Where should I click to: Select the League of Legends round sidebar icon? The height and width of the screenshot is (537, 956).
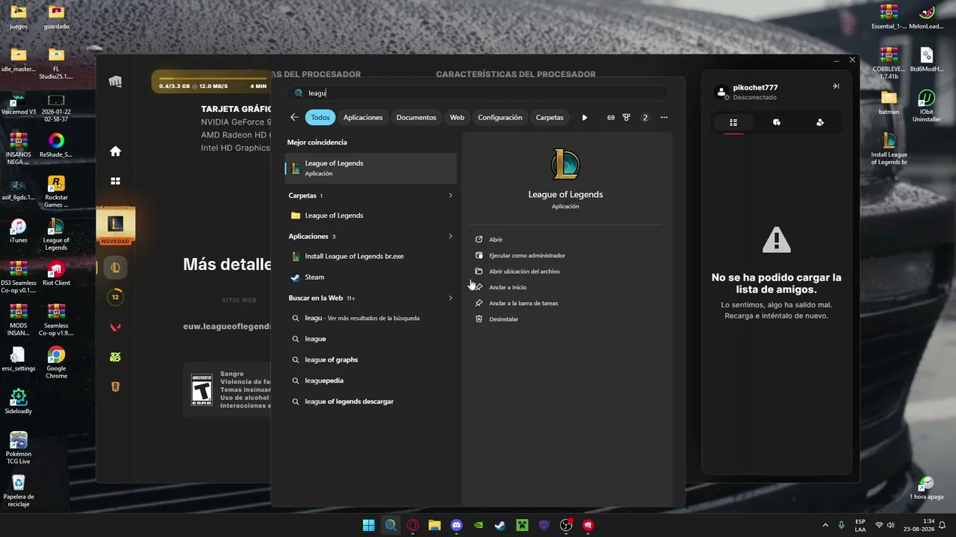tap(115, 267)
